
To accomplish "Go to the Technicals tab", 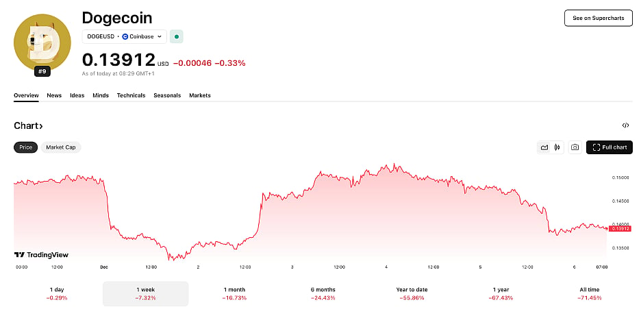I will point(131,95).
